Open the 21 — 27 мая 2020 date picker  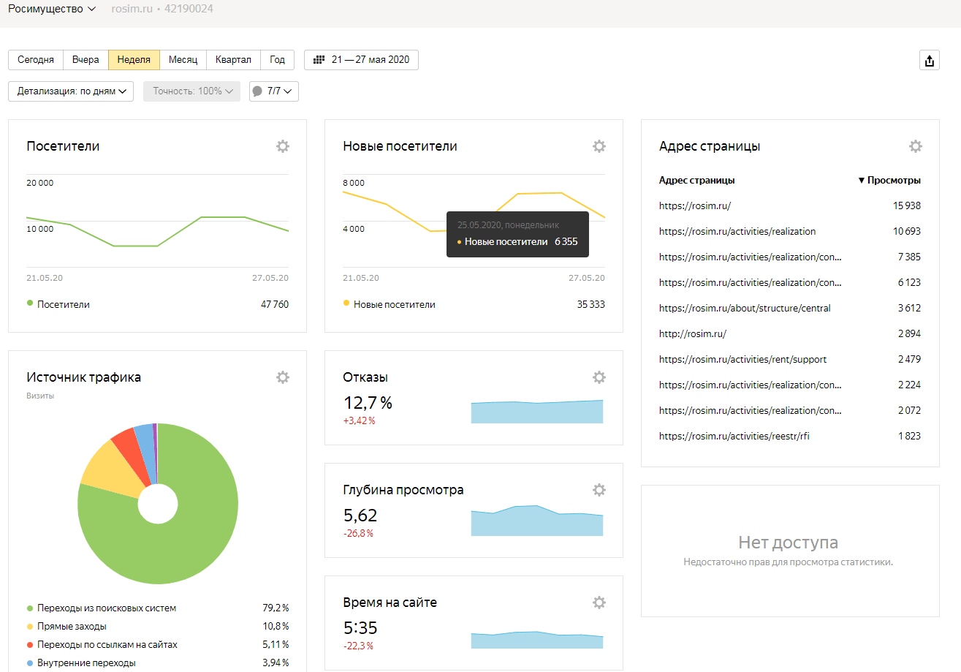point(361,60)
